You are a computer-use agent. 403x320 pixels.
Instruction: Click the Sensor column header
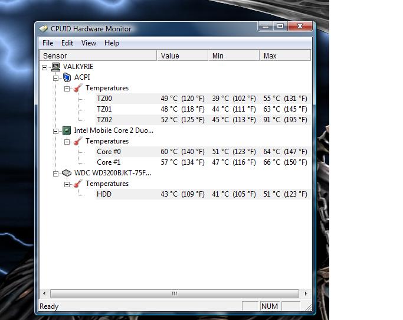point(98,55)
